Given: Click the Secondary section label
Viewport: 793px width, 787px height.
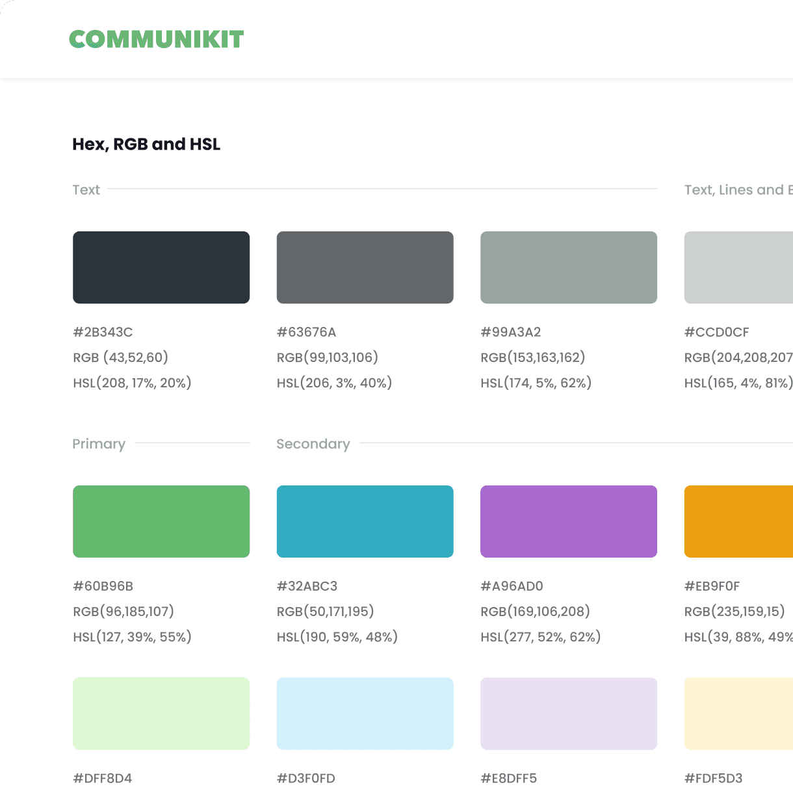Looking at the screenshot, I should 313,444.
